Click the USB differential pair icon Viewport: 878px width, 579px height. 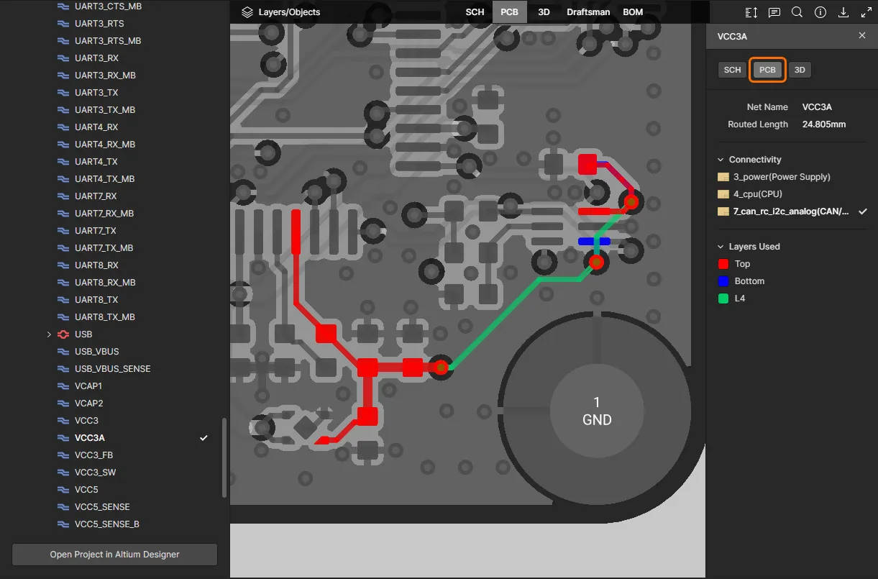(x=63, y=334)
